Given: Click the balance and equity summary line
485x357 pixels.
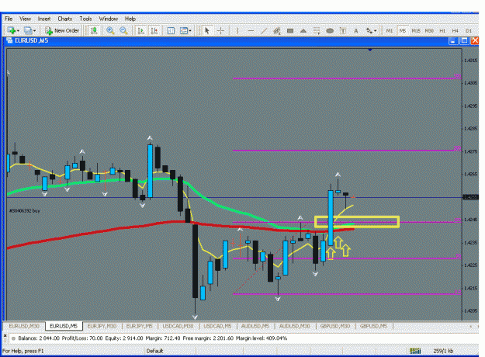Looking at the screenshot, I should [x=153, y=338].
